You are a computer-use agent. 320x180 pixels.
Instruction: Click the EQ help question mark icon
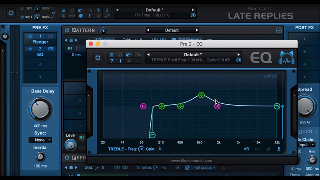point(112,61)
